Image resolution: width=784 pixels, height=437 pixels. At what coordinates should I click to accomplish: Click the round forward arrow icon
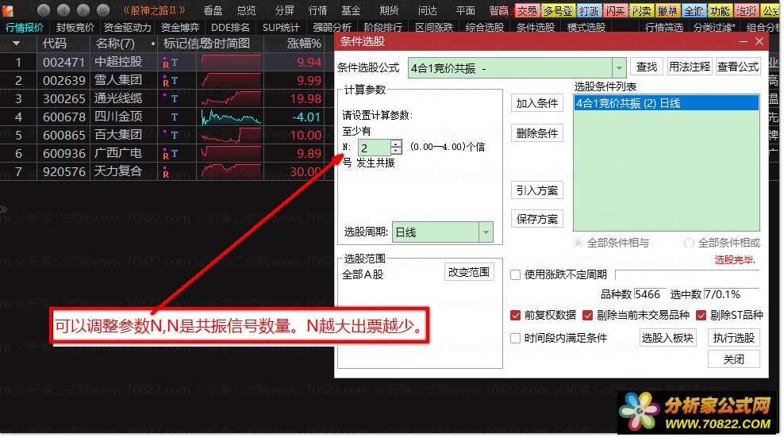(x=83, y=10)
